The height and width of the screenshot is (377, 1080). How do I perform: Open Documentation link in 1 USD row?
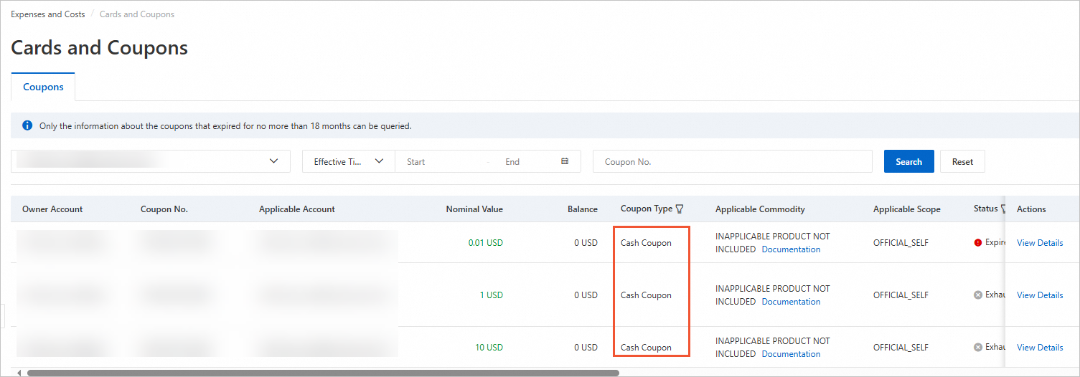pyautogui.click(x=791, y=302)
